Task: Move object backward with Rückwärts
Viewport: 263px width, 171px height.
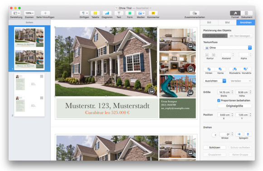Action: tap(234, 69)
